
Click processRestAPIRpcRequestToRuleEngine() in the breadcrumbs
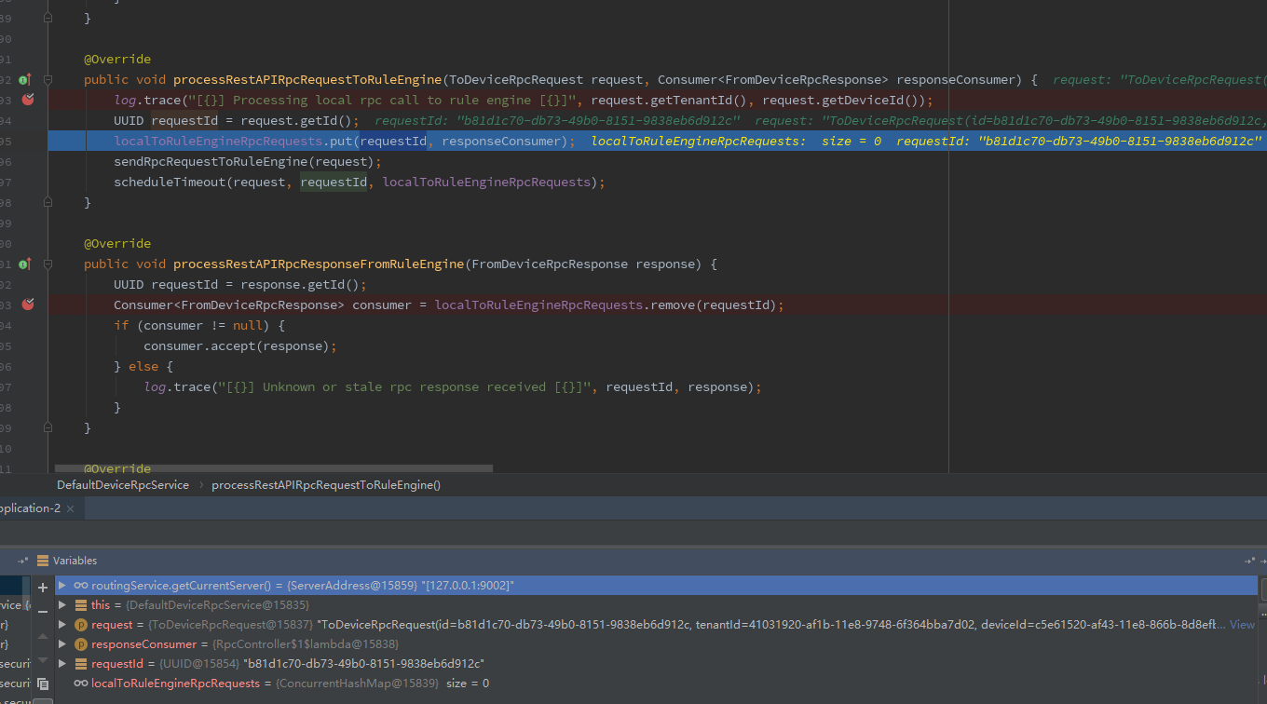[325, 484]
